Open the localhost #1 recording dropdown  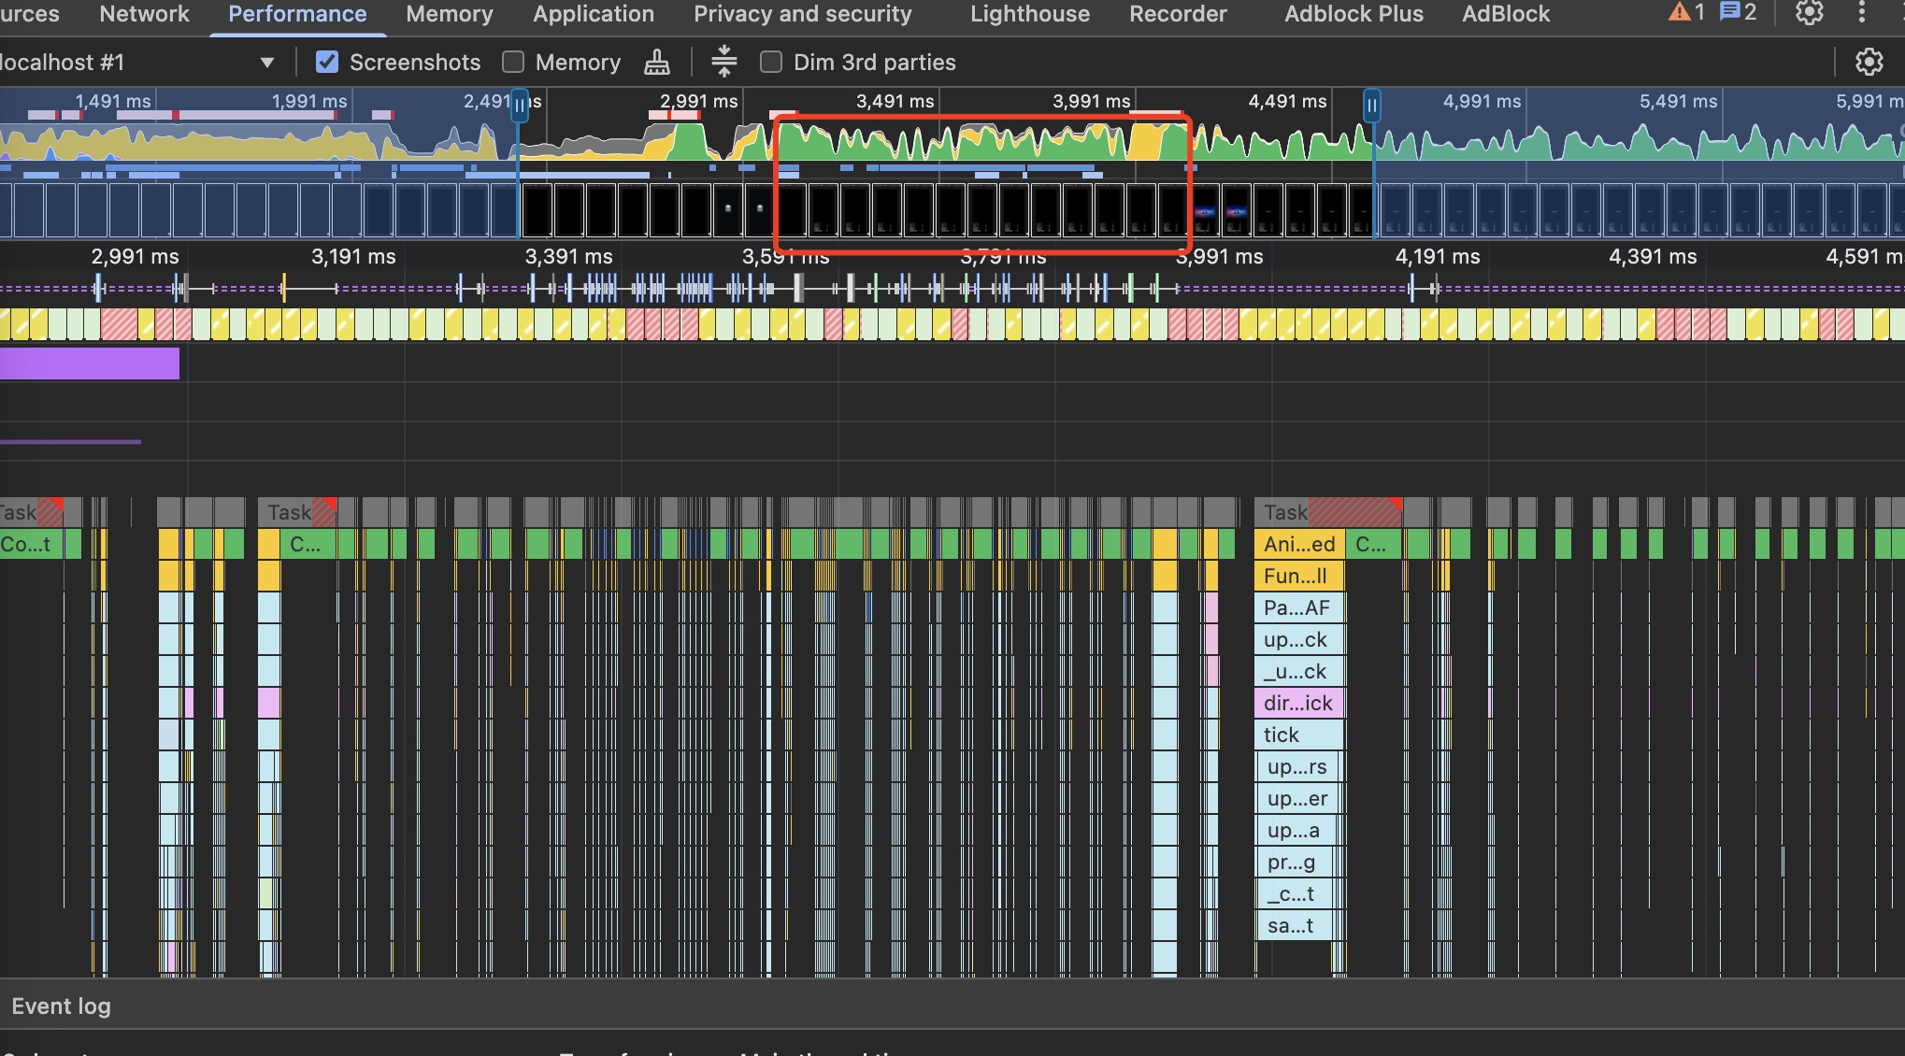[267, 63]
